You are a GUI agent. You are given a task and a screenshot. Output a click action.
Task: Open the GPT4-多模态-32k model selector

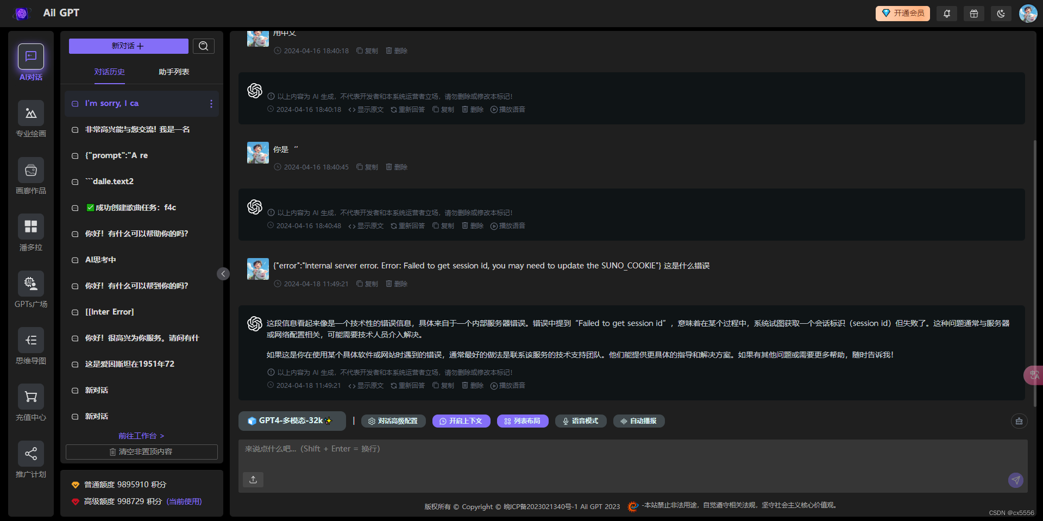click(x=292, y=420)
